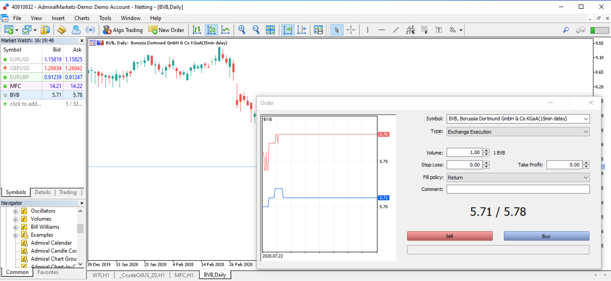Click Stop Loss input field
Image resolution: width=611 pixels, height=281 pixels.
[465, 165]
